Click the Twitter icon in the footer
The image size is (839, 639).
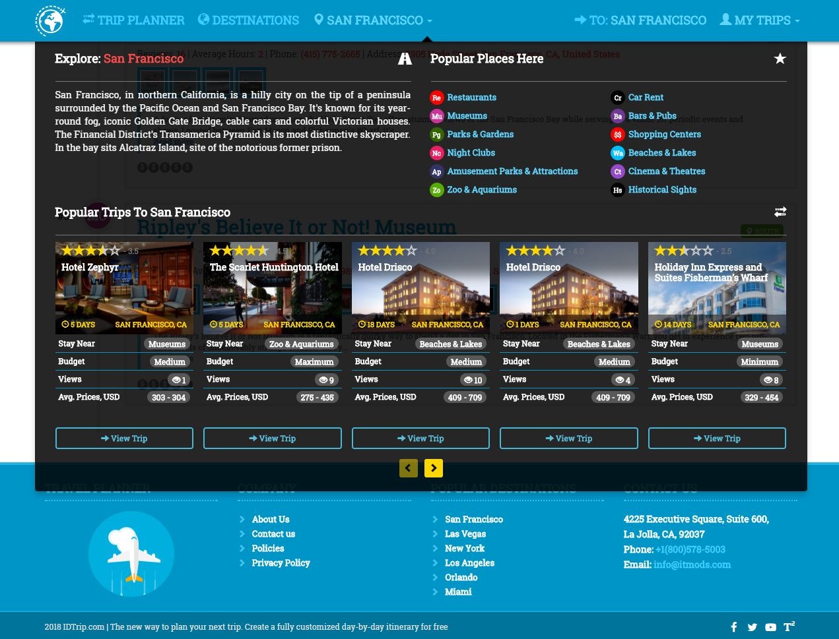point(752,626)
